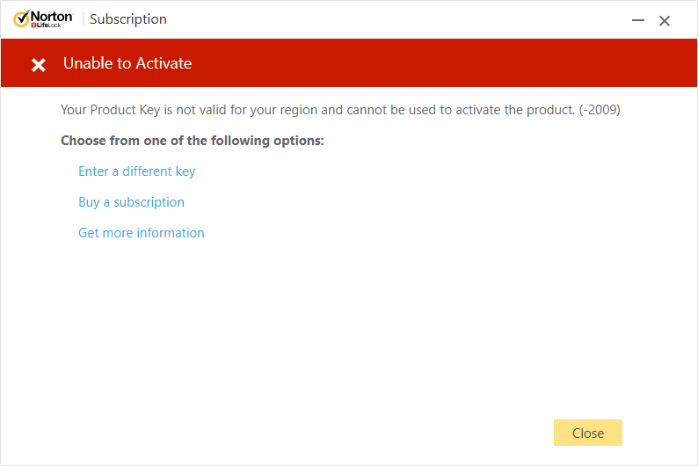Click the empty area of the red banner
The image size is (698, 466).
[x=445, y=62]
